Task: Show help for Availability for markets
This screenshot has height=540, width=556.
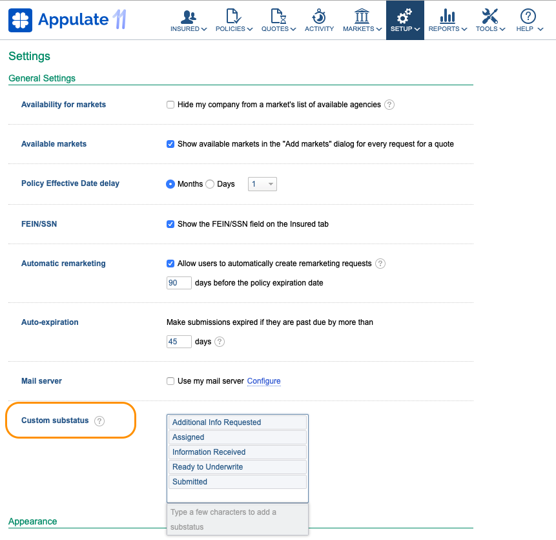Action: coord(389,105)
